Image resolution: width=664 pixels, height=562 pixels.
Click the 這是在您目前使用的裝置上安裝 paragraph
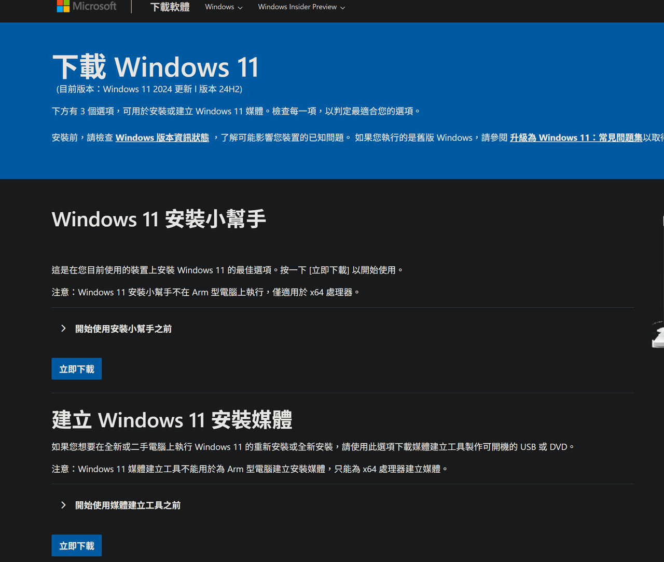click(x=228, y=270)
